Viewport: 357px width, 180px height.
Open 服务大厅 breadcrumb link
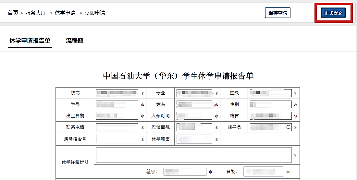click(36, 13)
